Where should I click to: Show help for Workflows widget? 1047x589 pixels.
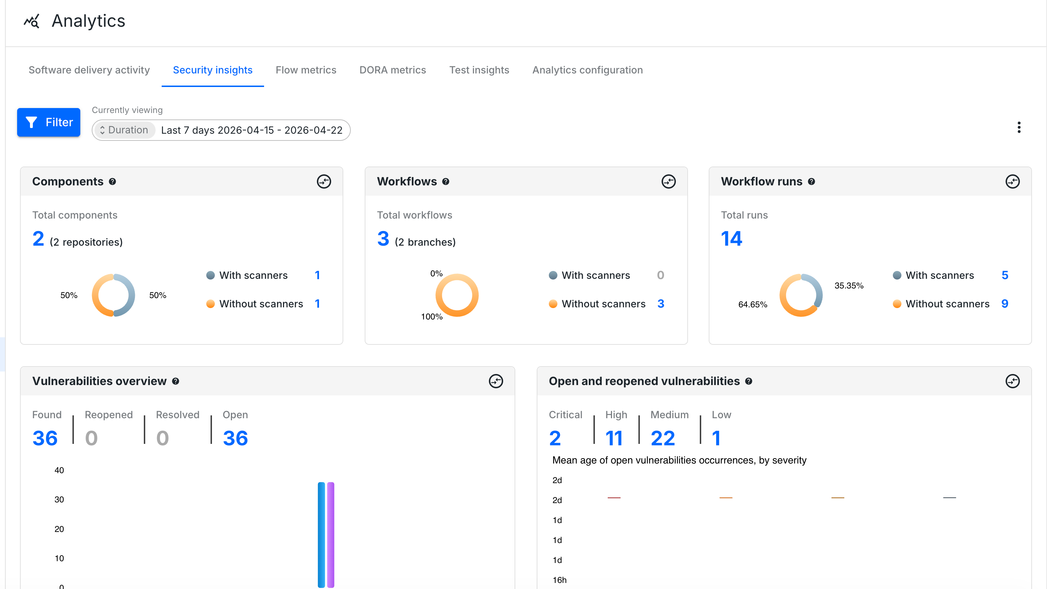(x=445, y=181)
